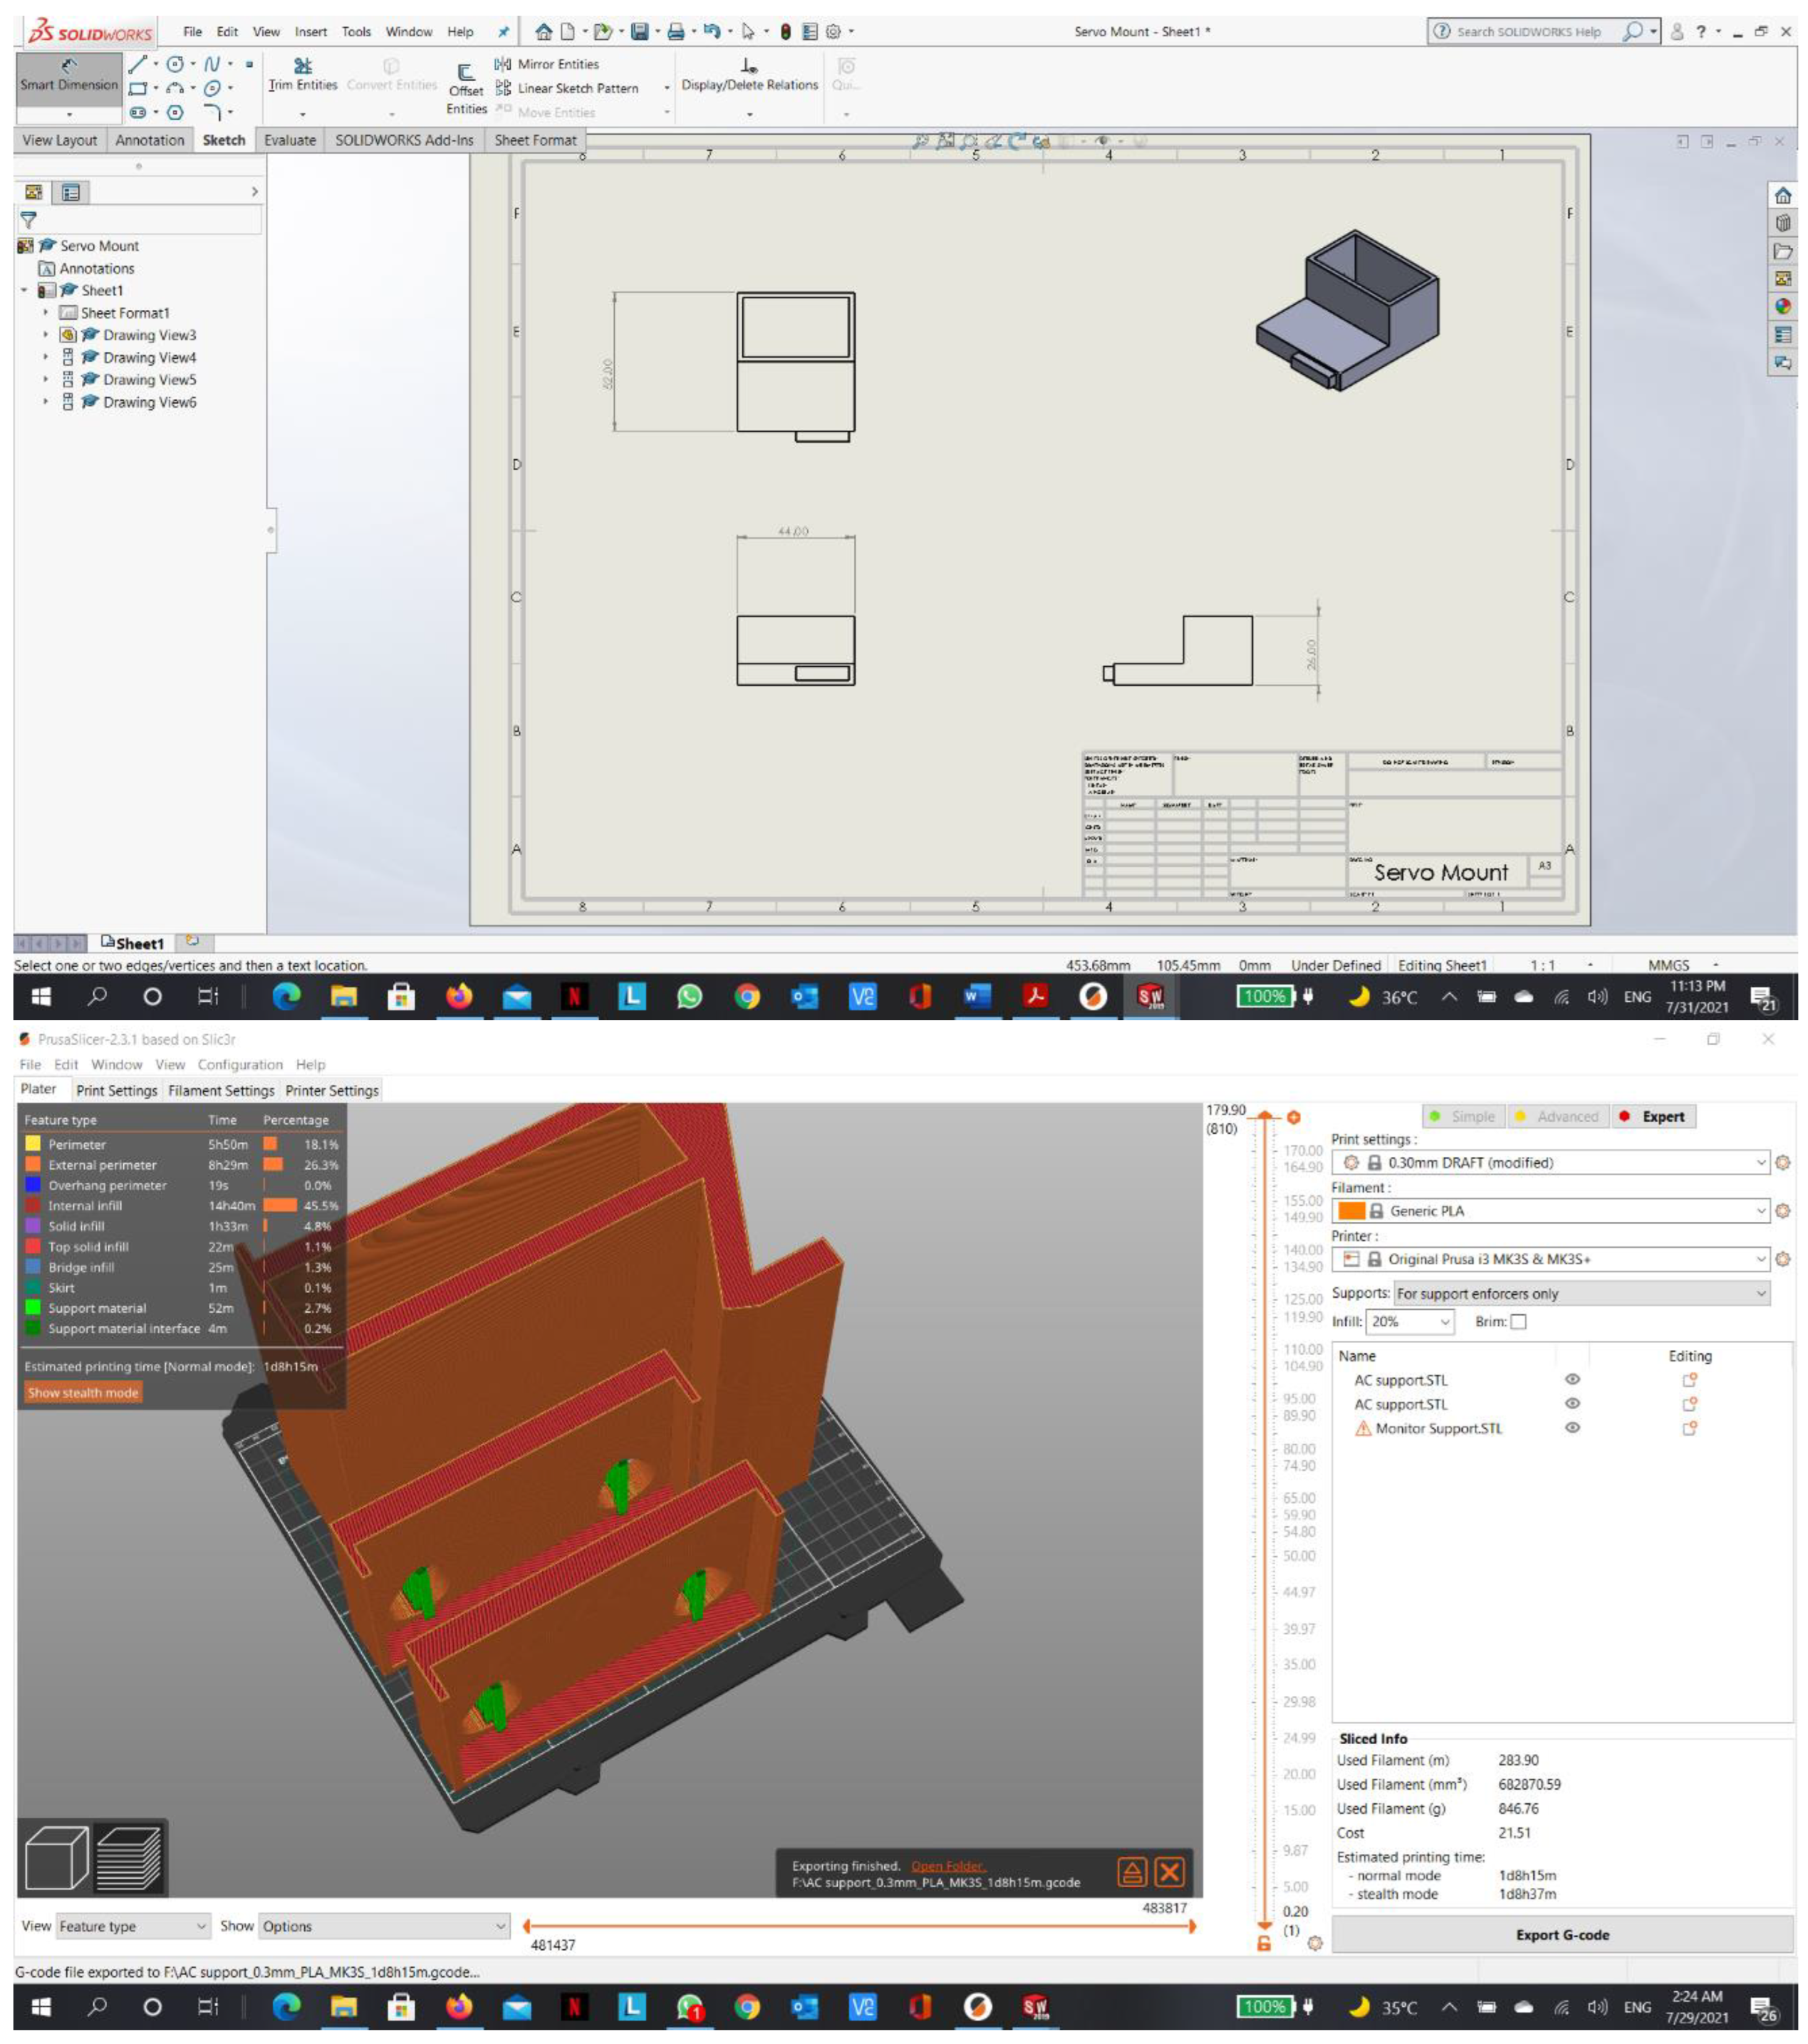Select the Smart Dimension tool
The image size is (1808, 2044).
point(68,75)
